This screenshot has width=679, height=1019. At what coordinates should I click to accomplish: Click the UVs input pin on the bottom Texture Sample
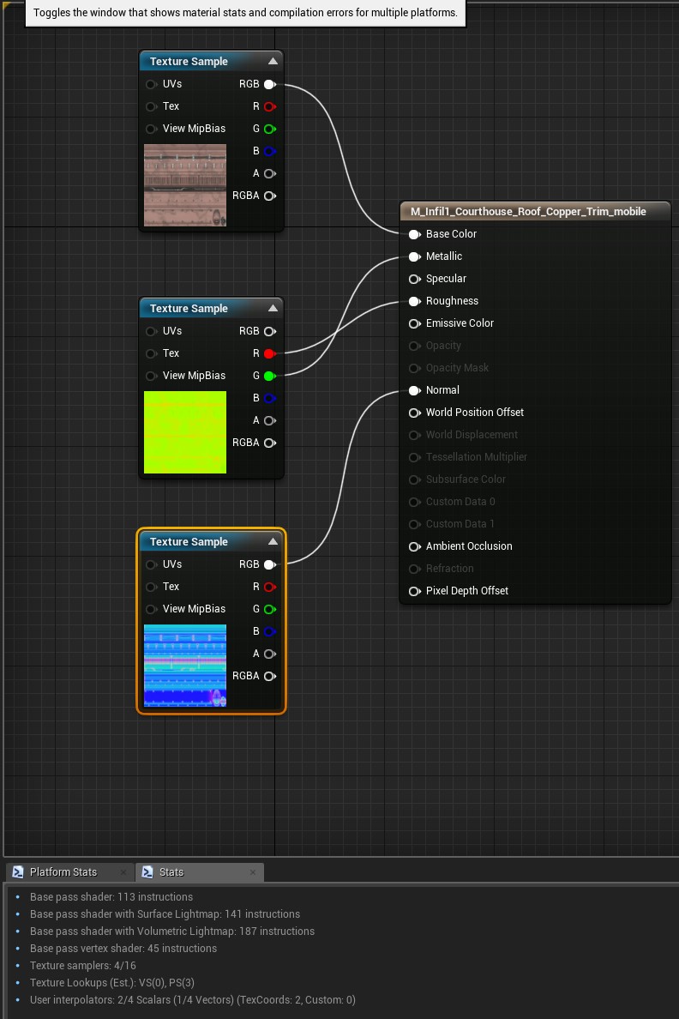coord(152,564)
